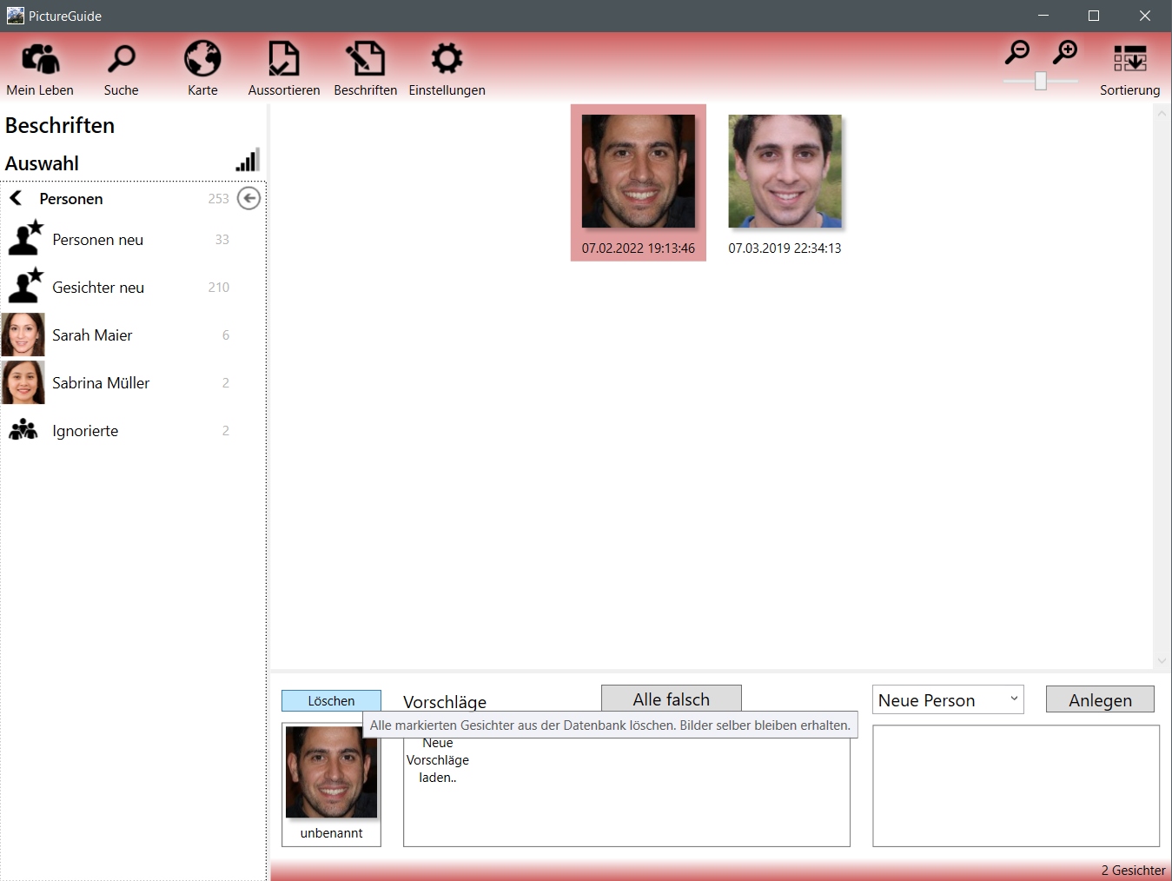Select the Personen neu list entry
The height and width of the screenshot is (881, 1172).
132,239
